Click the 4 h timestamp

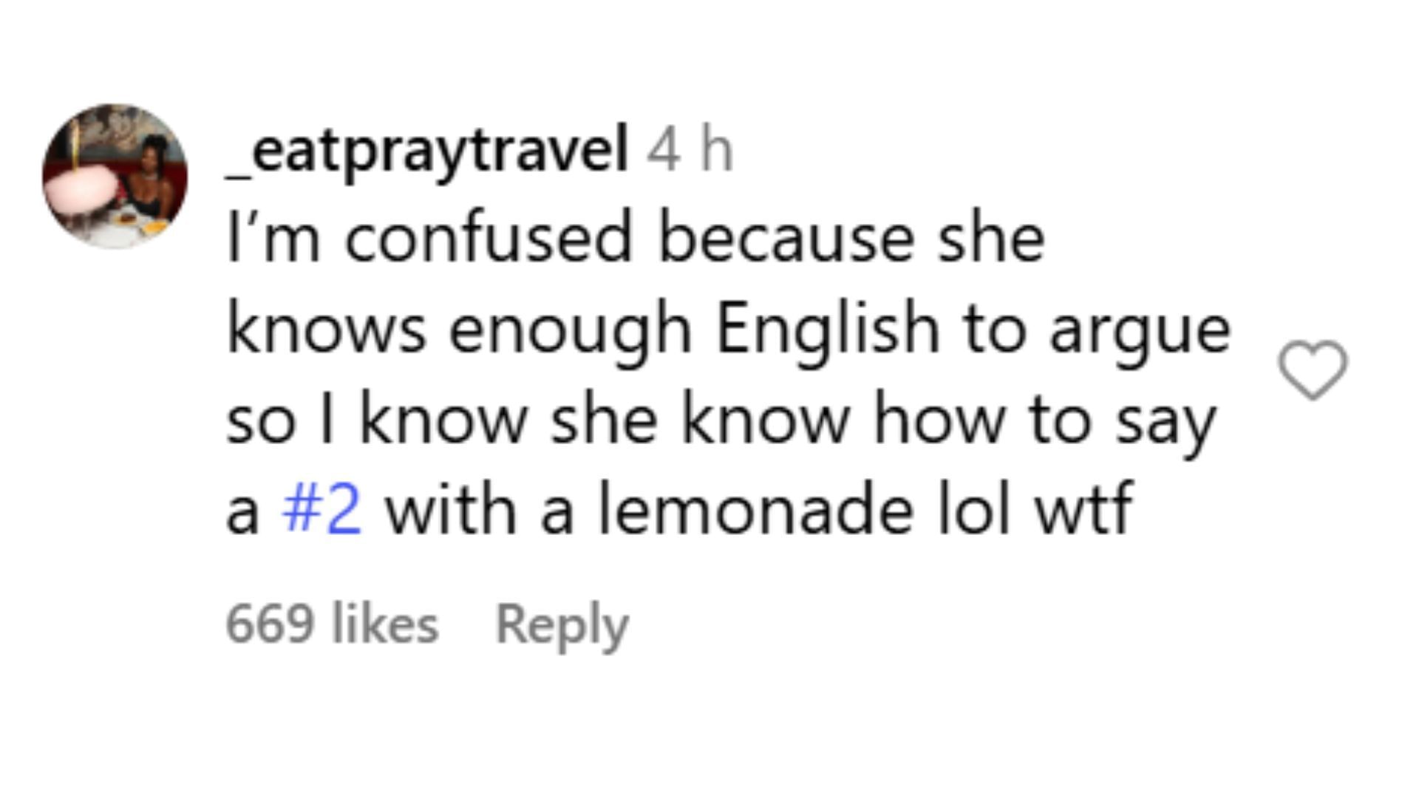coord(690,151)
